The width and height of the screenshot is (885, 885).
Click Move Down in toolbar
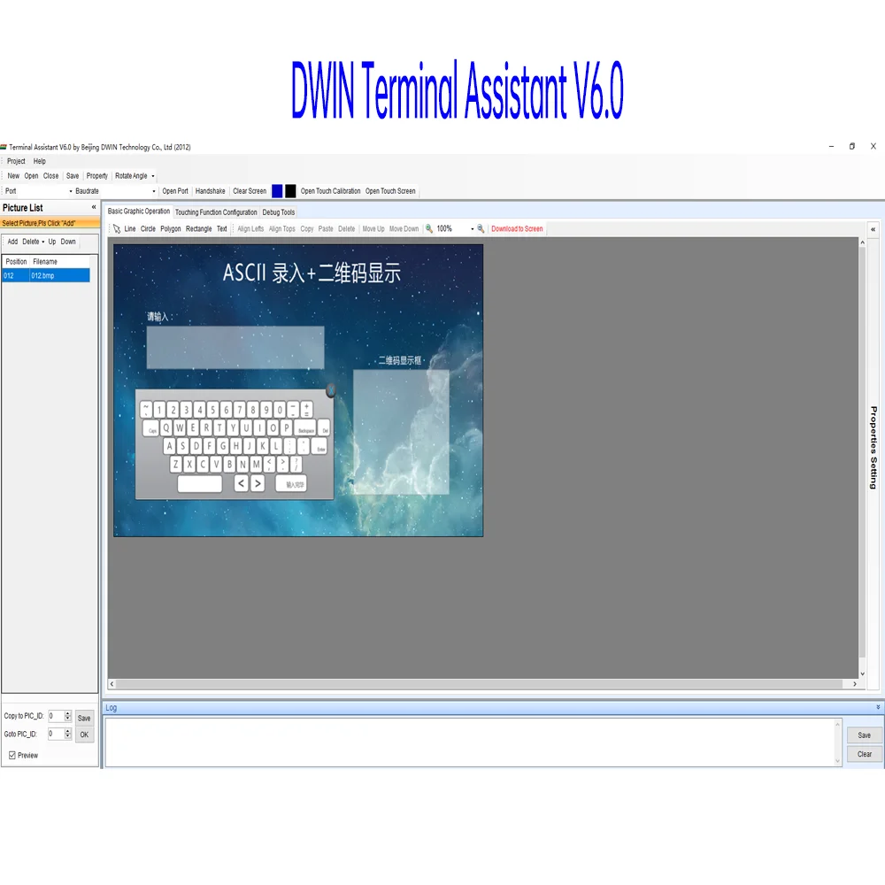click(x=404, y=228)
